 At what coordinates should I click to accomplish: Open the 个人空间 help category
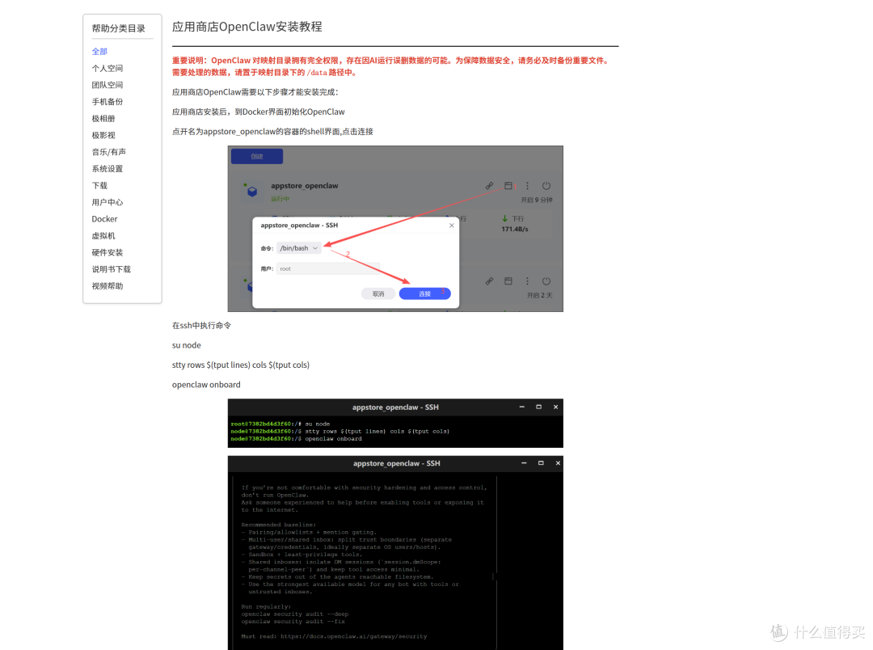pyautogui.click(x=108, y=68)
